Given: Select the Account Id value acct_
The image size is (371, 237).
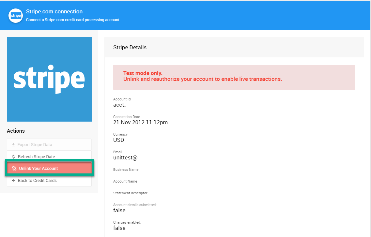Looking at the screenshot, I should (x=120, y=105).
